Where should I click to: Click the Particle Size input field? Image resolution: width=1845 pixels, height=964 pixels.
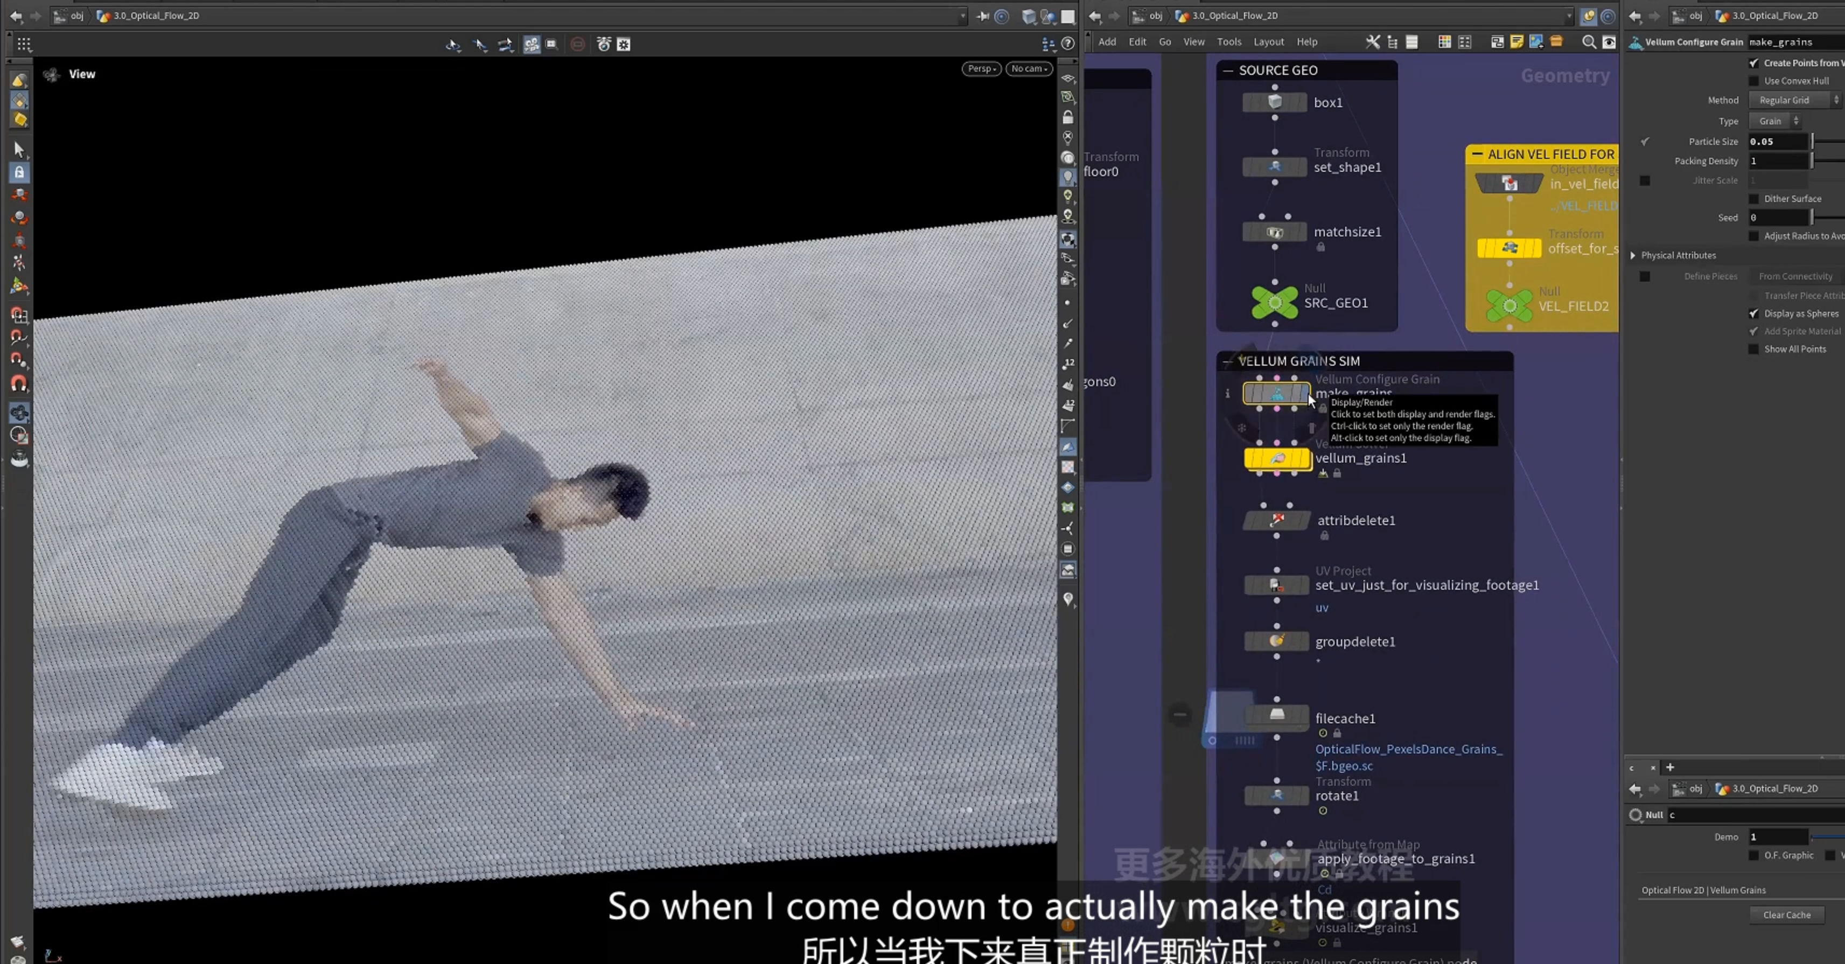point(1778,142)
